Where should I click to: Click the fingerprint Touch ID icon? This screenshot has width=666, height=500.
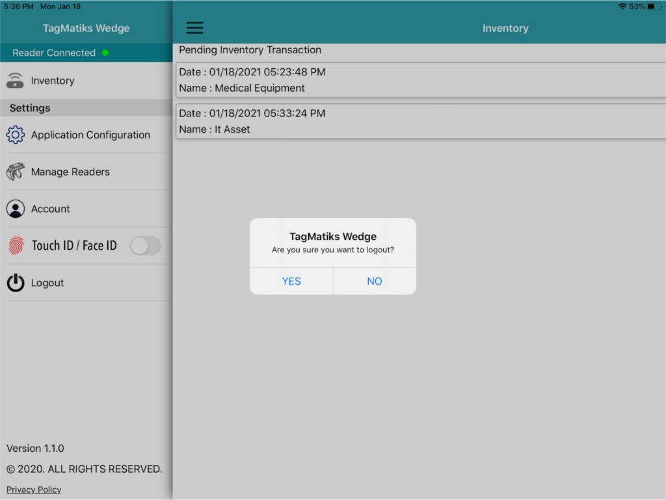point(16,245)
